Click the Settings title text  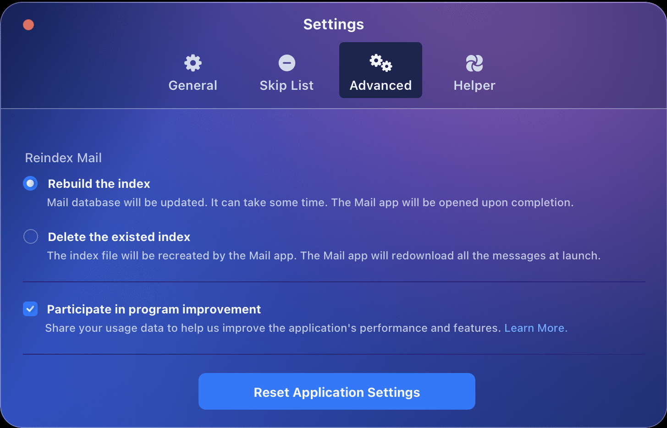coord(333,24)
